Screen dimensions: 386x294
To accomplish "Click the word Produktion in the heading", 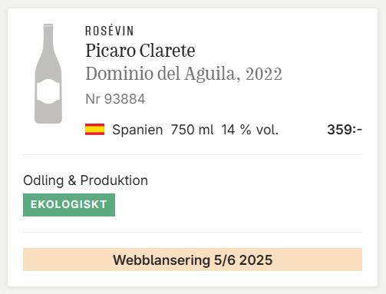I will (x=114, y=180).
